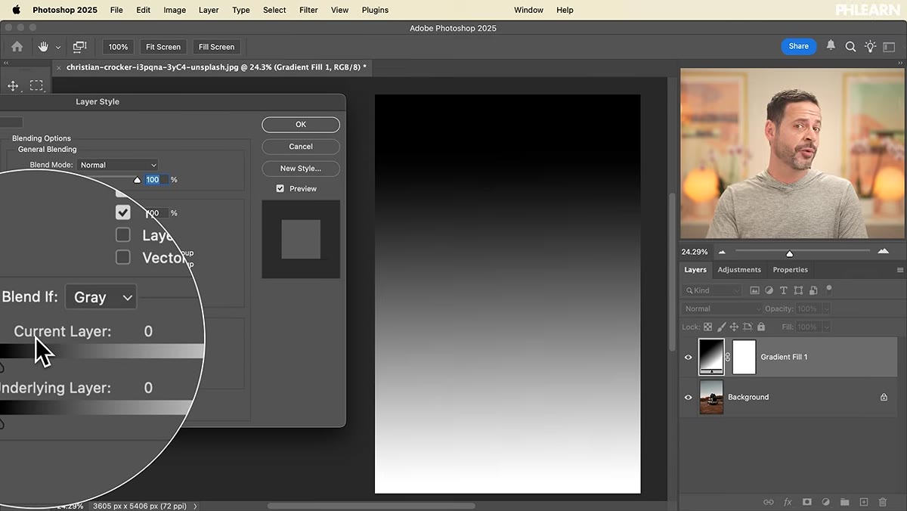907x511 pixels.
Task: Expand the status bar info chevron
Action: click(x=195, y=506)
